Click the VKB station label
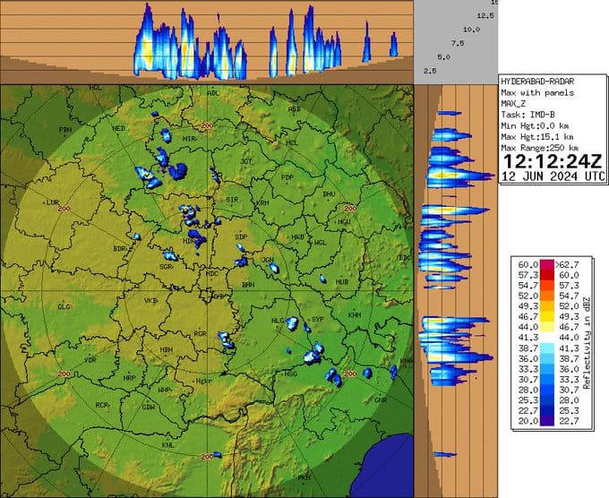609x498 pixels. [x=150, y=301]
